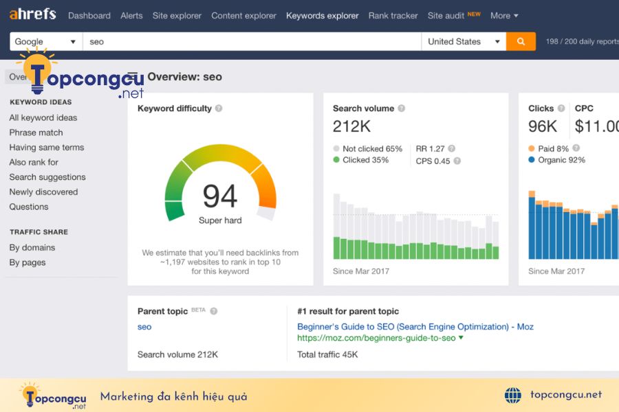619x412 pixels.
Task: Click the Total traffic 45K text
Action: 327,354
